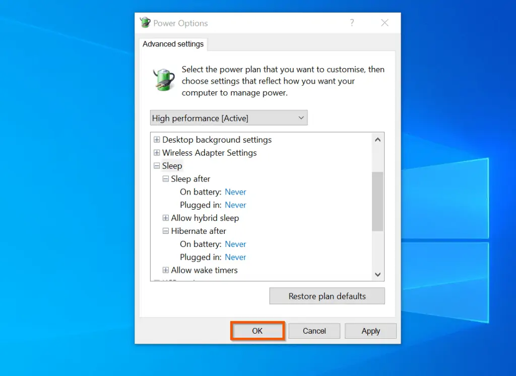The image size is (516, 376).
Task: Click Never for Hibernate after Plugged in
Action: pyautogui.click(x=235, y=257)
